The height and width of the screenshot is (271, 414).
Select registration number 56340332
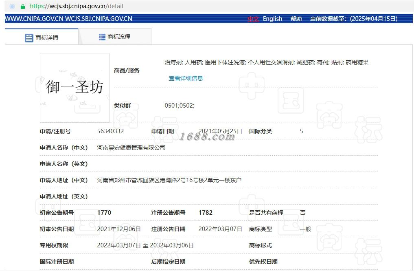pos(110,131)
